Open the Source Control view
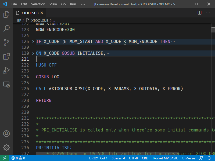215x161 pixels. tap(6, 42)
